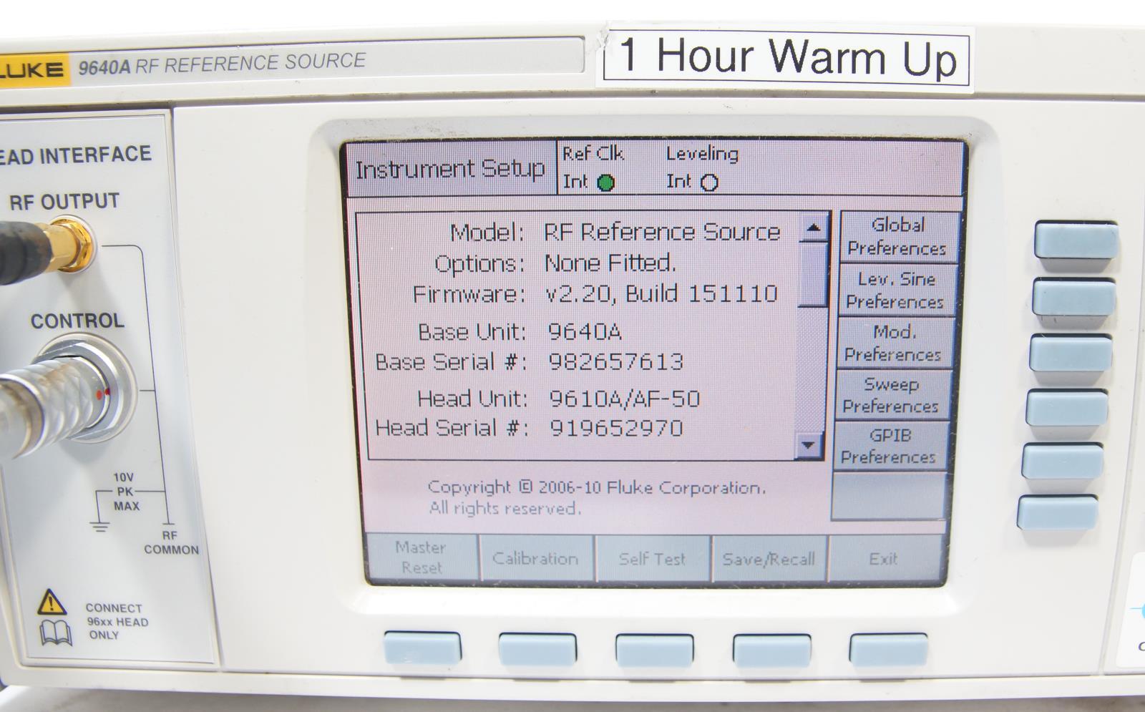
Task: Click the manual book icon
Action: click(x=56, y=633)
